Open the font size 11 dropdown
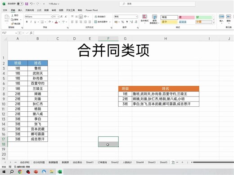 pos(58,17)
